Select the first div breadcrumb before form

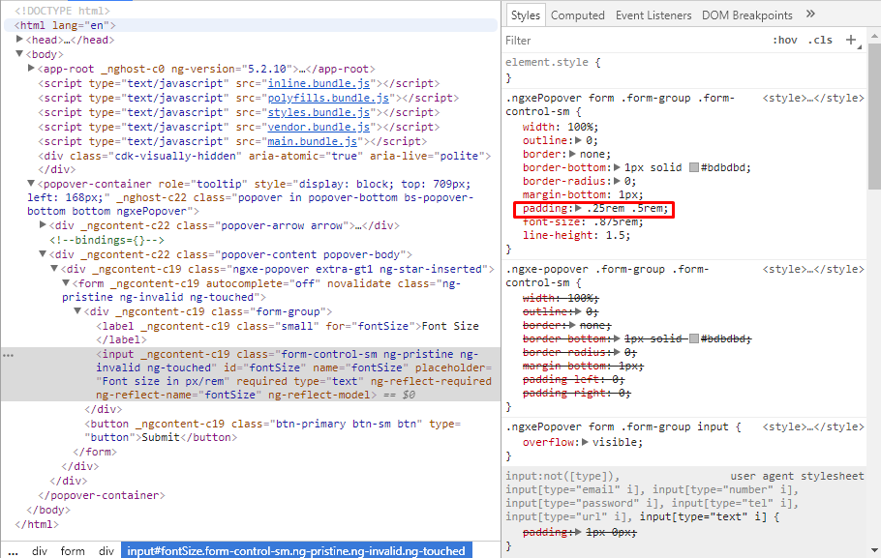(40, 551)
